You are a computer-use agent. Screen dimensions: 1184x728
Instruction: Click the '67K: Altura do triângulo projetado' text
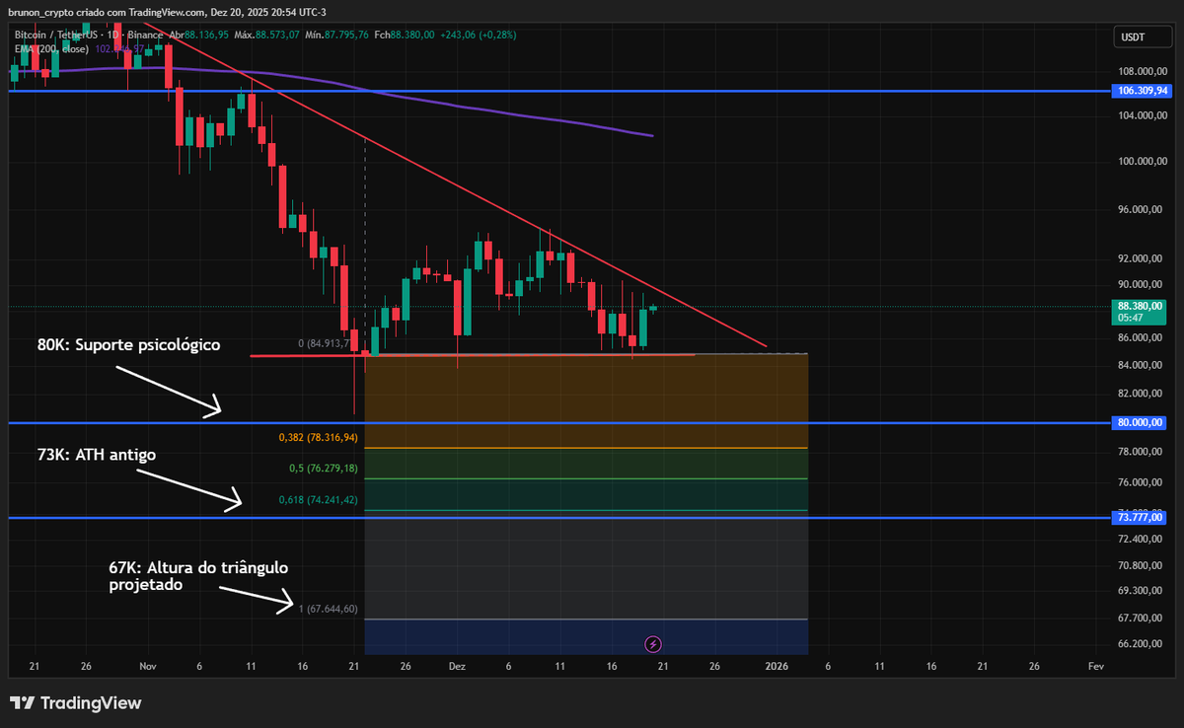198,576
